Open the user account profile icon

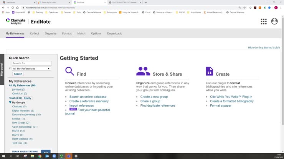[274, 21]
